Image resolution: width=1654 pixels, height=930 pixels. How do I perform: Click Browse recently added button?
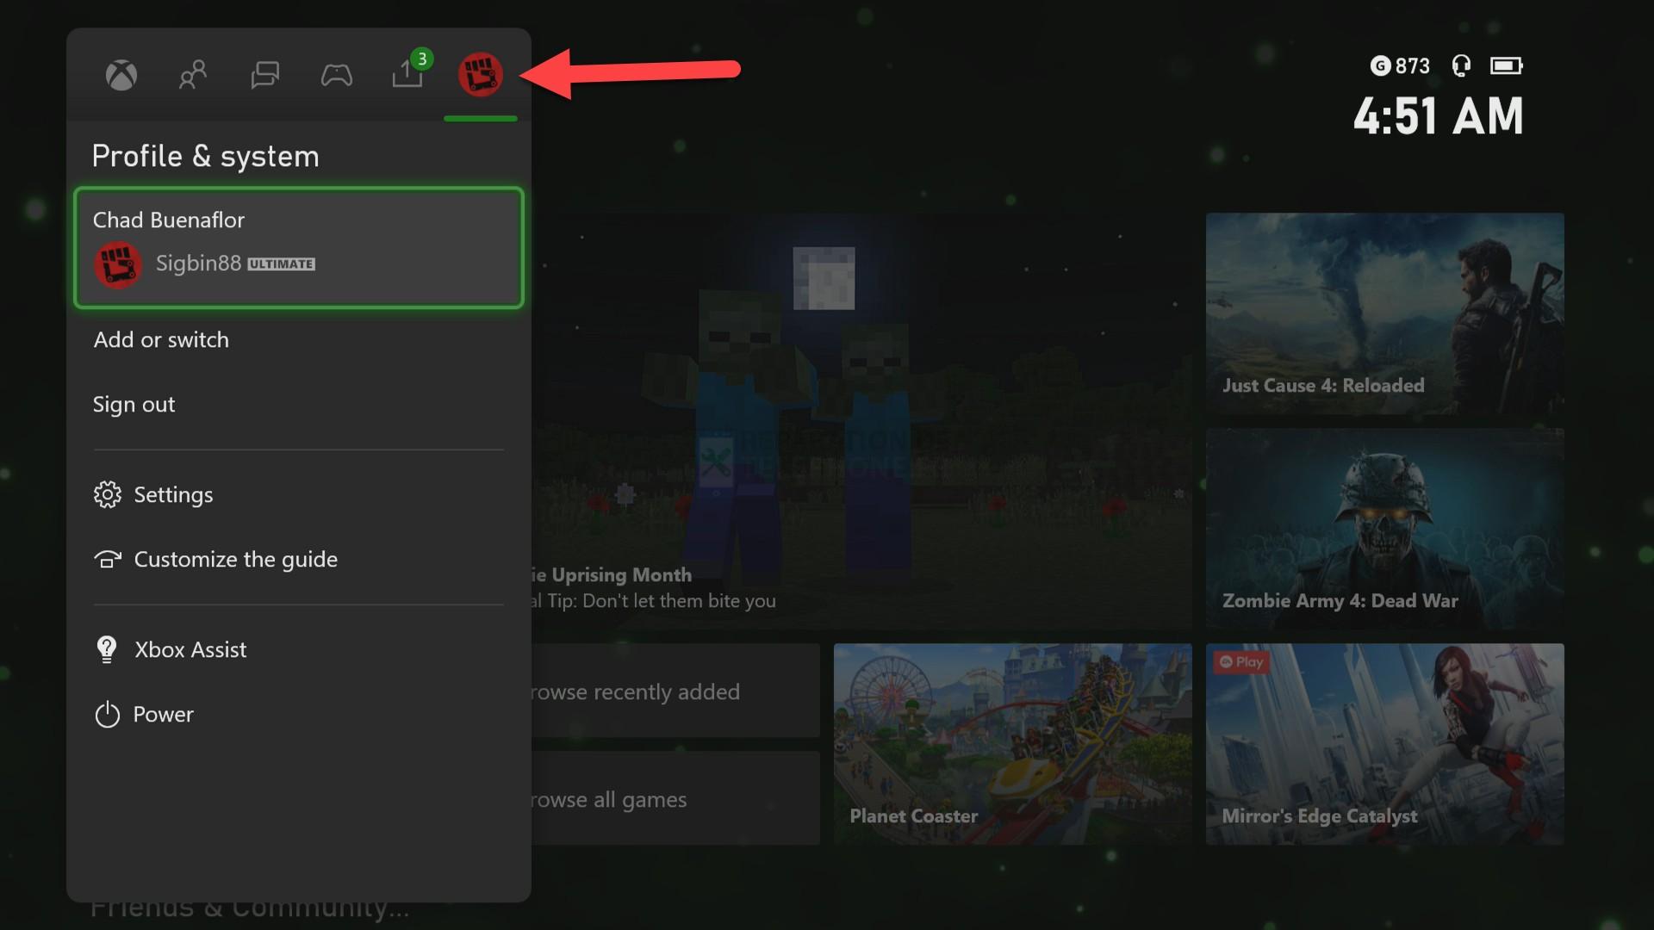click(675, 691)
